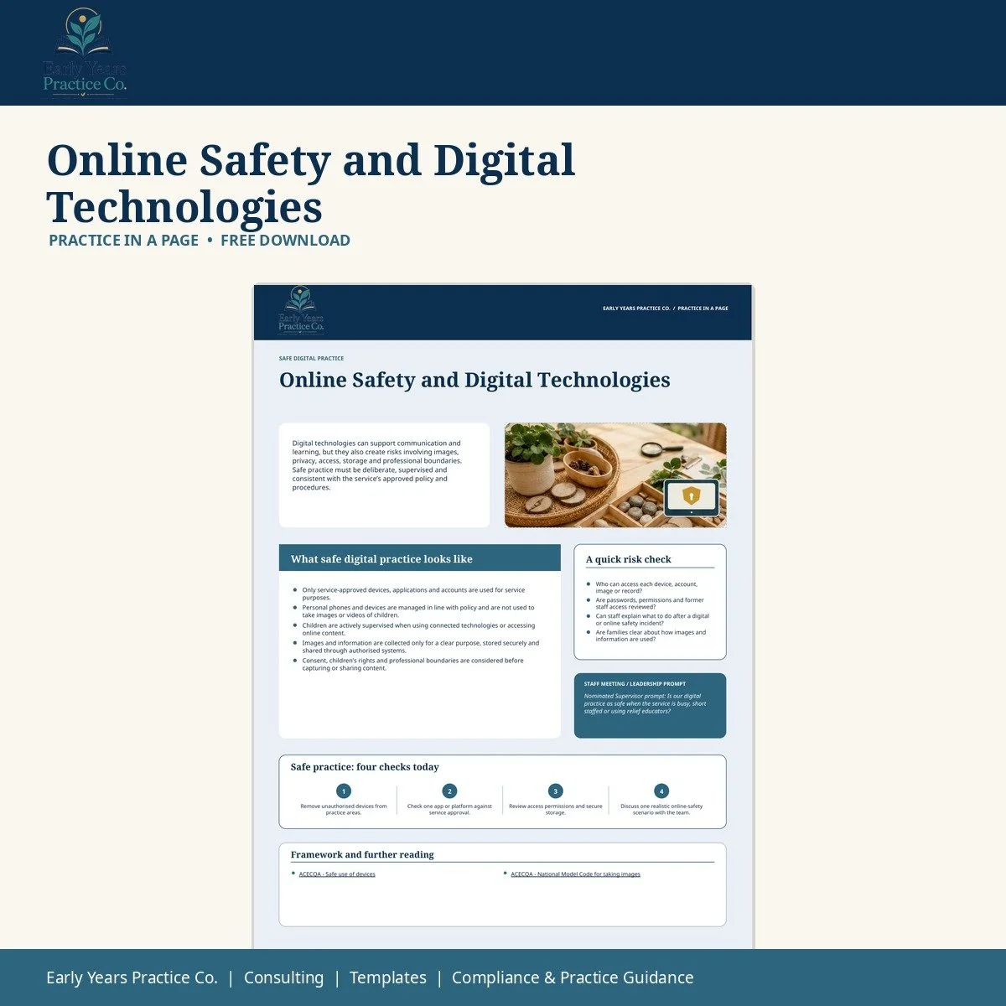
Task: Click EARLY YEARS PRACTICE CO. / PRACTICE IN A PAGE label
Action: (666, 309)
